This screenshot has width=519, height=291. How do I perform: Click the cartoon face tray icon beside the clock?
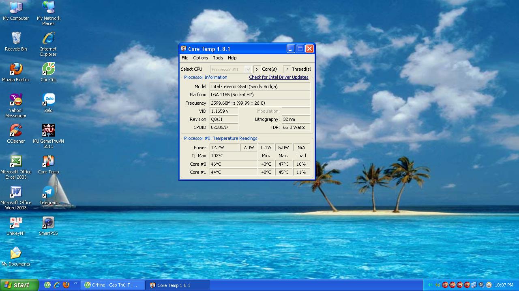point(489,285)
